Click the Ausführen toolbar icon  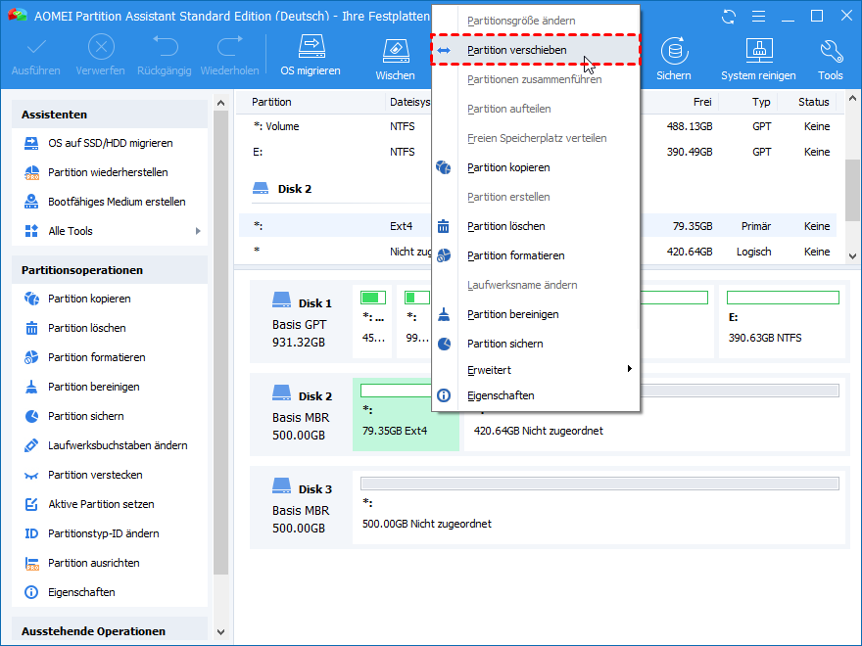35,55
